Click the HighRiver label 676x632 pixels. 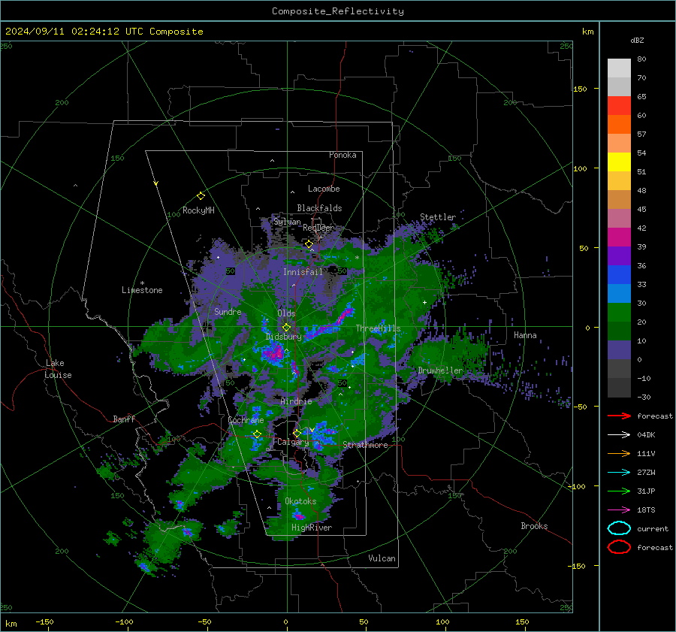coord(311,528)
